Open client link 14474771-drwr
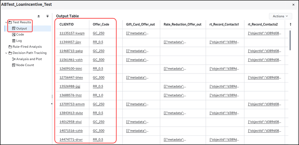The width and height of the screenshot is (299, 145). coord(71,140)
